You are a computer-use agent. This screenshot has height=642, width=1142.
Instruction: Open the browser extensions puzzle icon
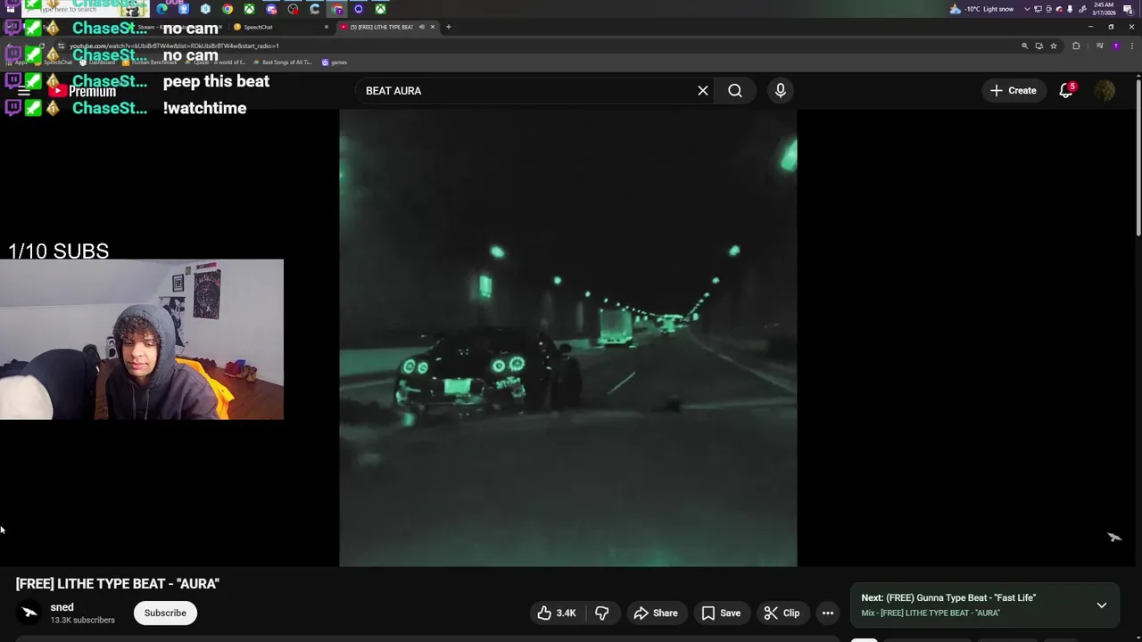pos(1076,45)
